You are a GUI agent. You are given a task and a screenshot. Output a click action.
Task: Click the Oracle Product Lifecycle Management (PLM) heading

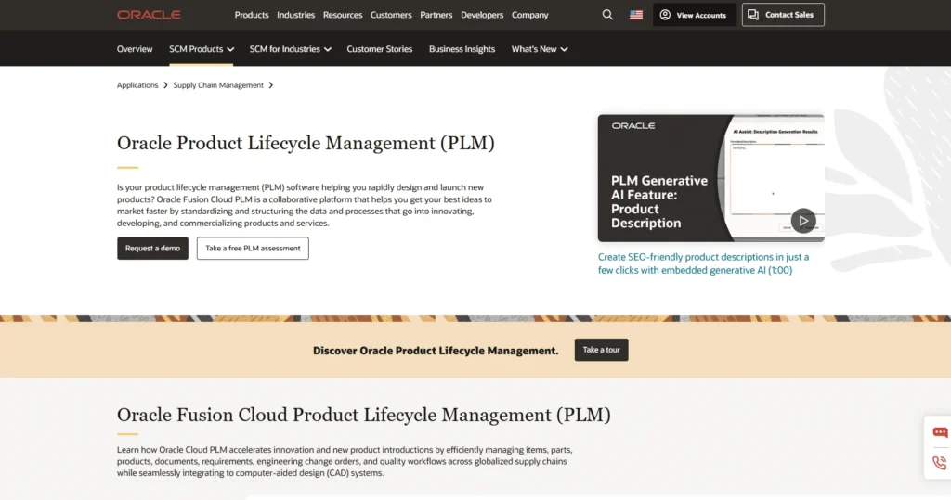coord(306,143)
